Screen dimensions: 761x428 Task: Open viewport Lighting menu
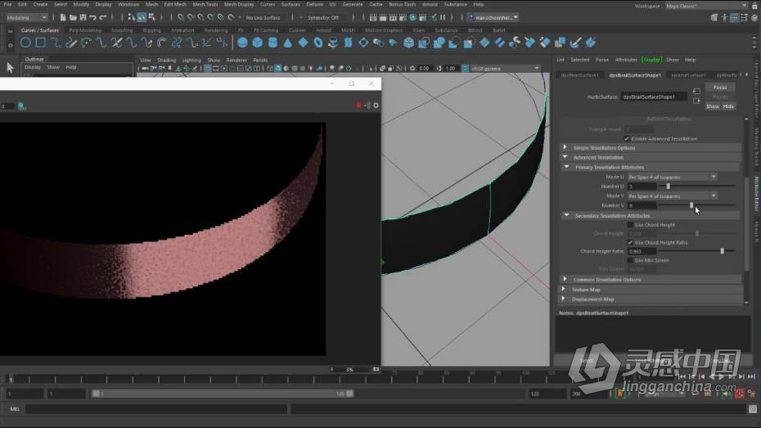pyautogui.click(x=191, y=61)
